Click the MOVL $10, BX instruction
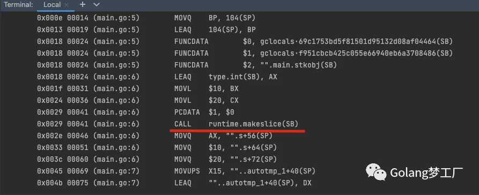Screen dimensions: 479x195 [206, 89]
